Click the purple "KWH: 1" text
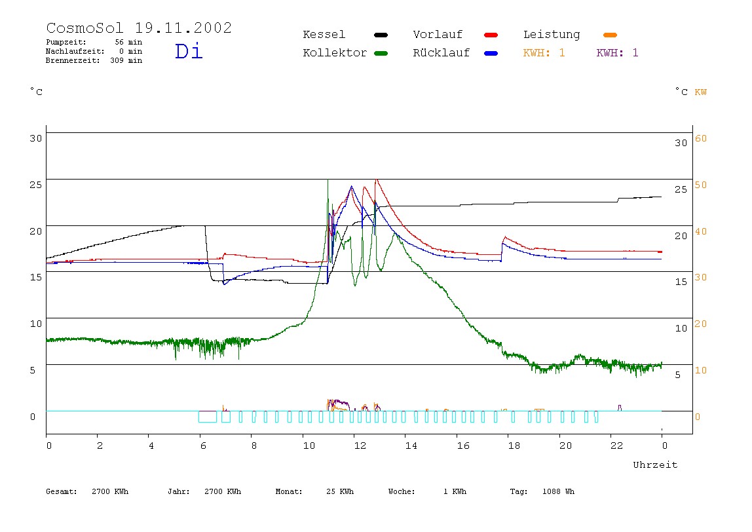 click(617, 53)
